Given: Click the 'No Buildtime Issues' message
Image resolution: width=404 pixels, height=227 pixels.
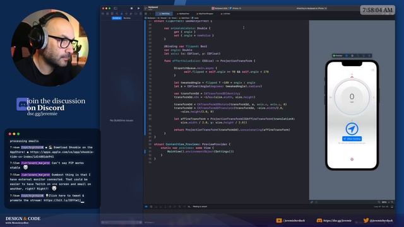Looking at the screenshot, I should click(x=122, y=120).
